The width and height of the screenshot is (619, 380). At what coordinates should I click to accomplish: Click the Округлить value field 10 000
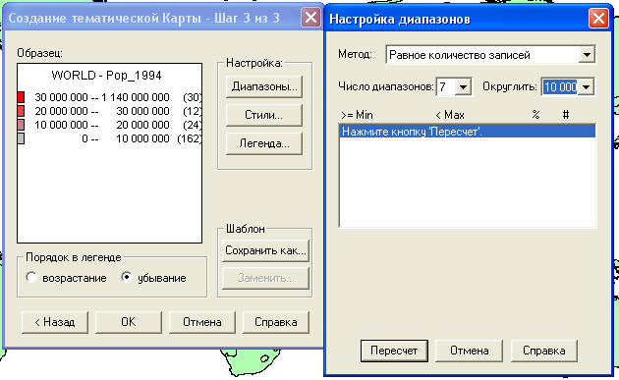click(560, 86)
